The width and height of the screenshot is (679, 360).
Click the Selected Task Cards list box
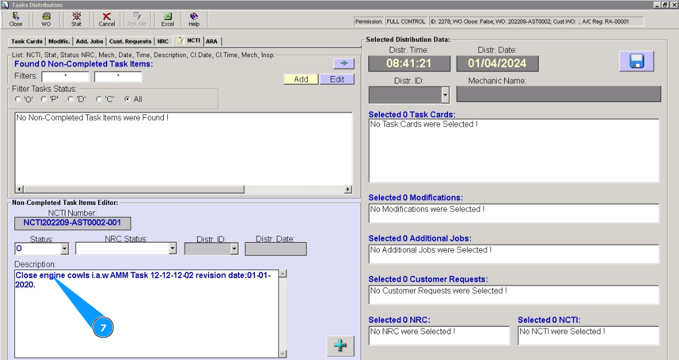[513, 151]
